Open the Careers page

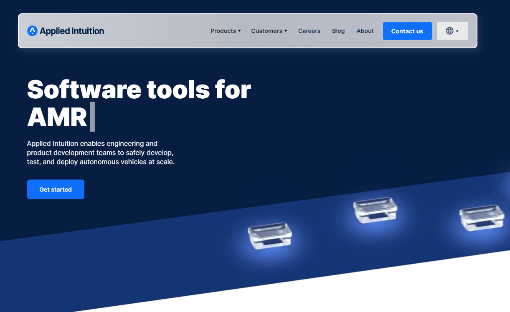pyautogui.click(x=309, y=31)
